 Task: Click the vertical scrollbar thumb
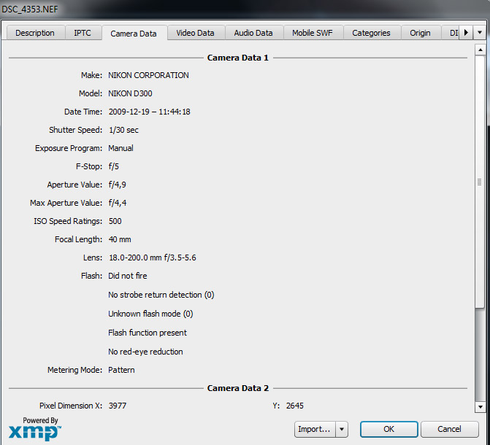tap(480, 182)
